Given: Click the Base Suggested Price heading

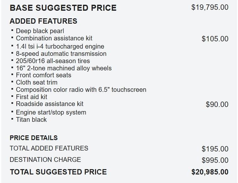Looking at the screenshot, I should [x=63, y=8].
